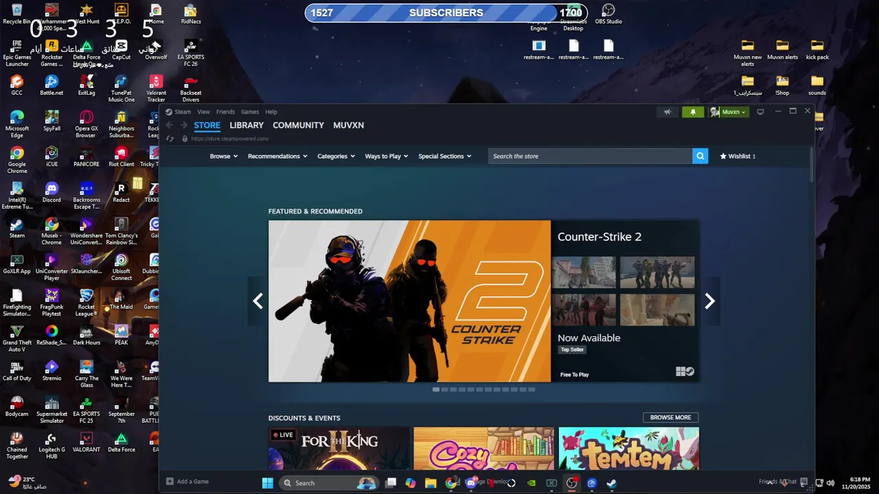Open Steam from the taskbar

(611, 483)
